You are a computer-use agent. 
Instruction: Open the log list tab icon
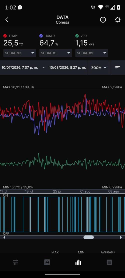point(109,262)
